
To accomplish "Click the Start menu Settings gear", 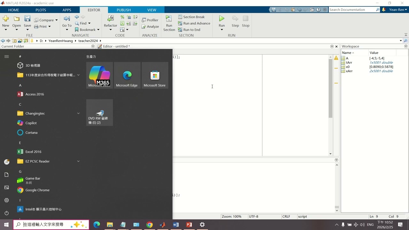I will (6, 200).
